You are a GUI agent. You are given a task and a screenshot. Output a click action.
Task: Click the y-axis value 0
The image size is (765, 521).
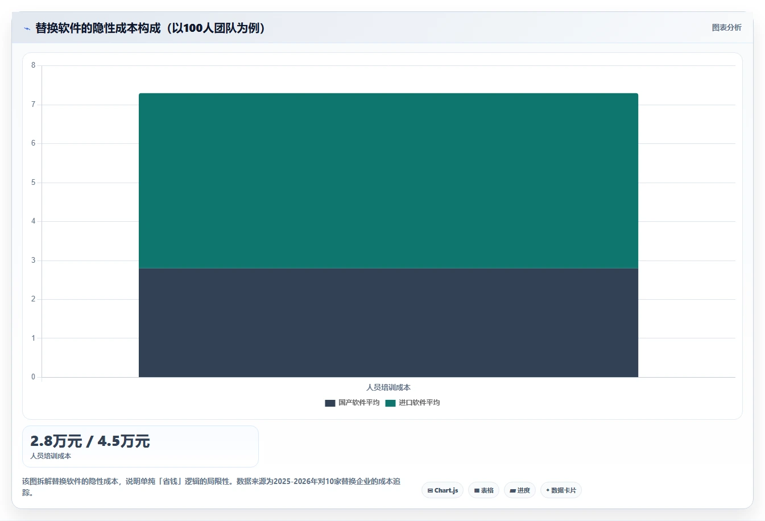(x=33, y=377)
